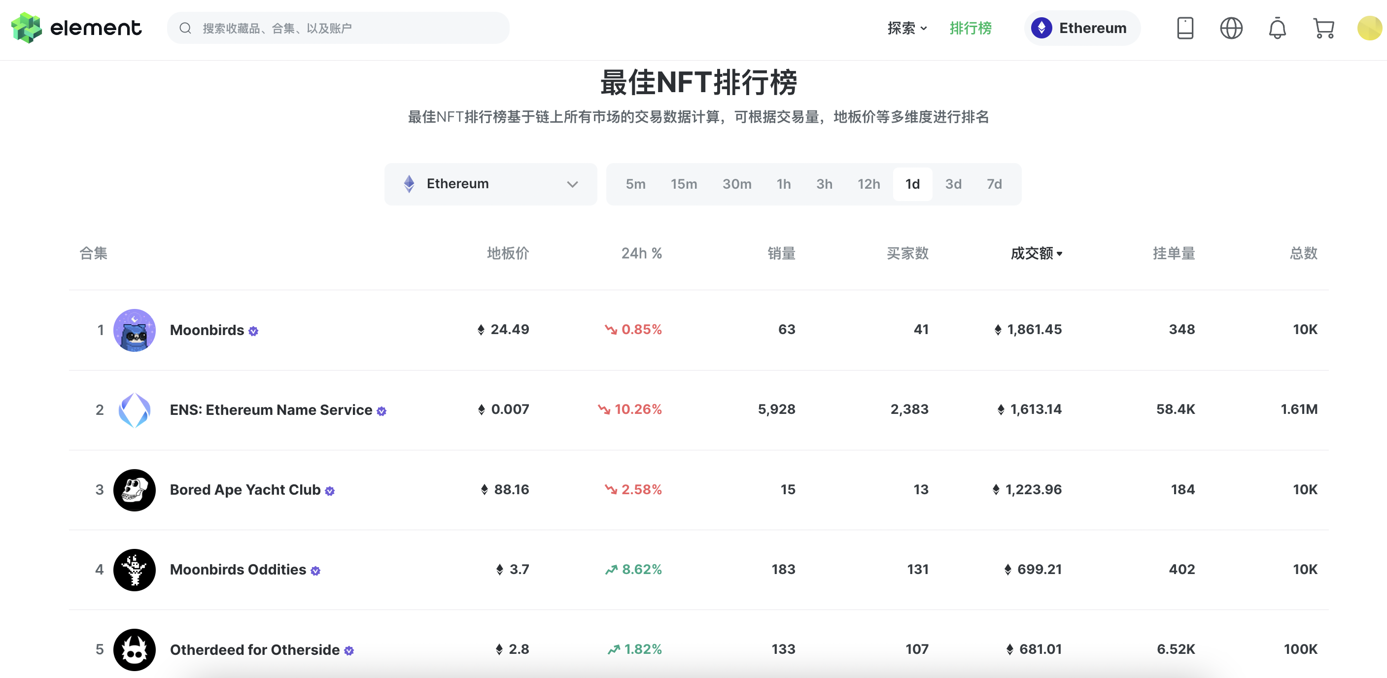
Task: Open Moonbirds Oddities collection link
Action: click(238, 570)
